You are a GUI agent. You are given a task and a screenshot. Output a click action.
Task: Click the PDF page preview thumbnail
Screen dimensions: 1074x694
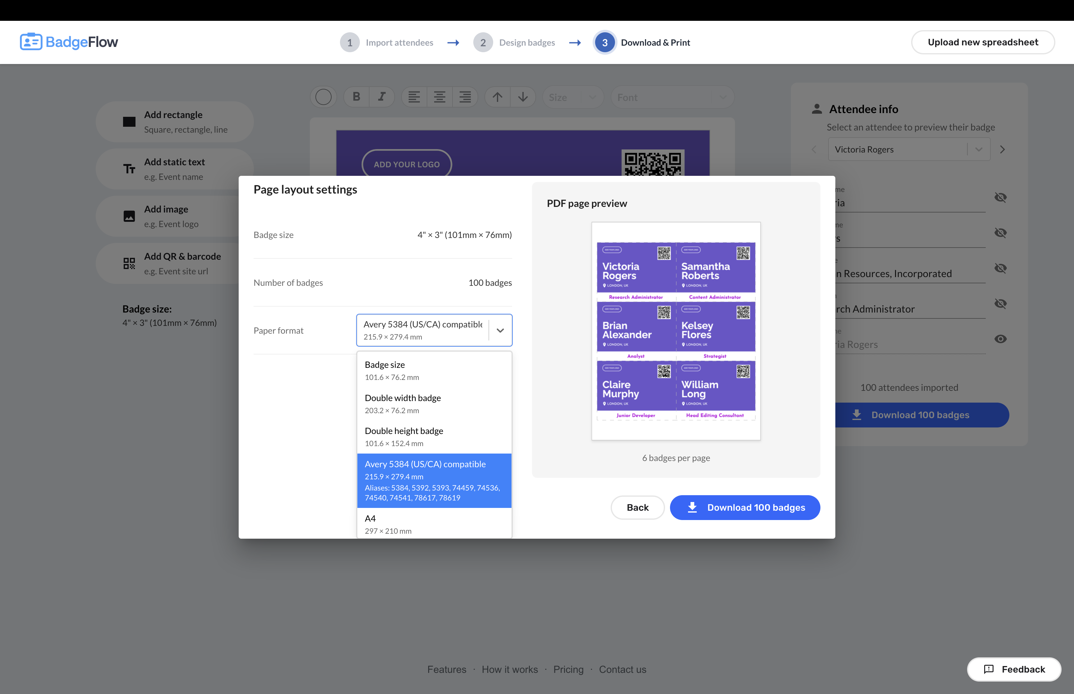pyautogui.click(x=676, y=331)
